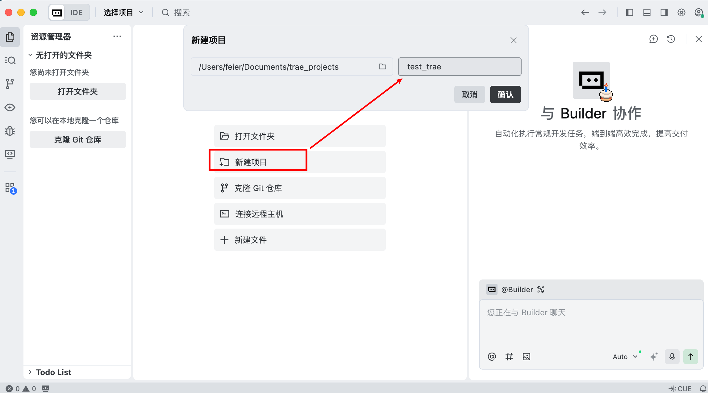The height and width of the screenshot is (393, 708).
Task: Toggle the bottom panel layout
Action: coord(647,13)
